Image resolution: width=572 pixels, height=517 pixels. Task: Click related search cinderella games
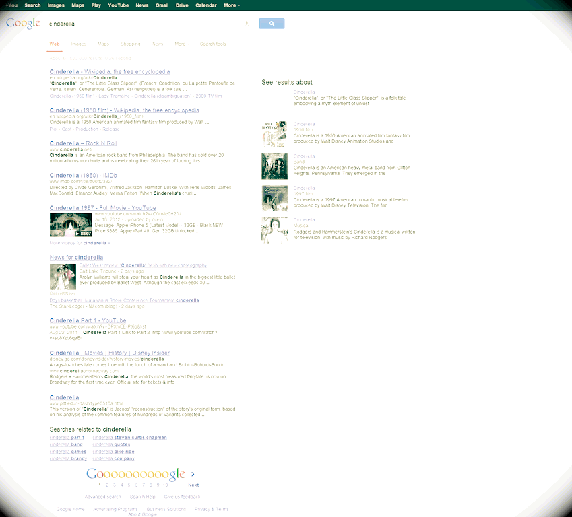[x=68, y=452]
